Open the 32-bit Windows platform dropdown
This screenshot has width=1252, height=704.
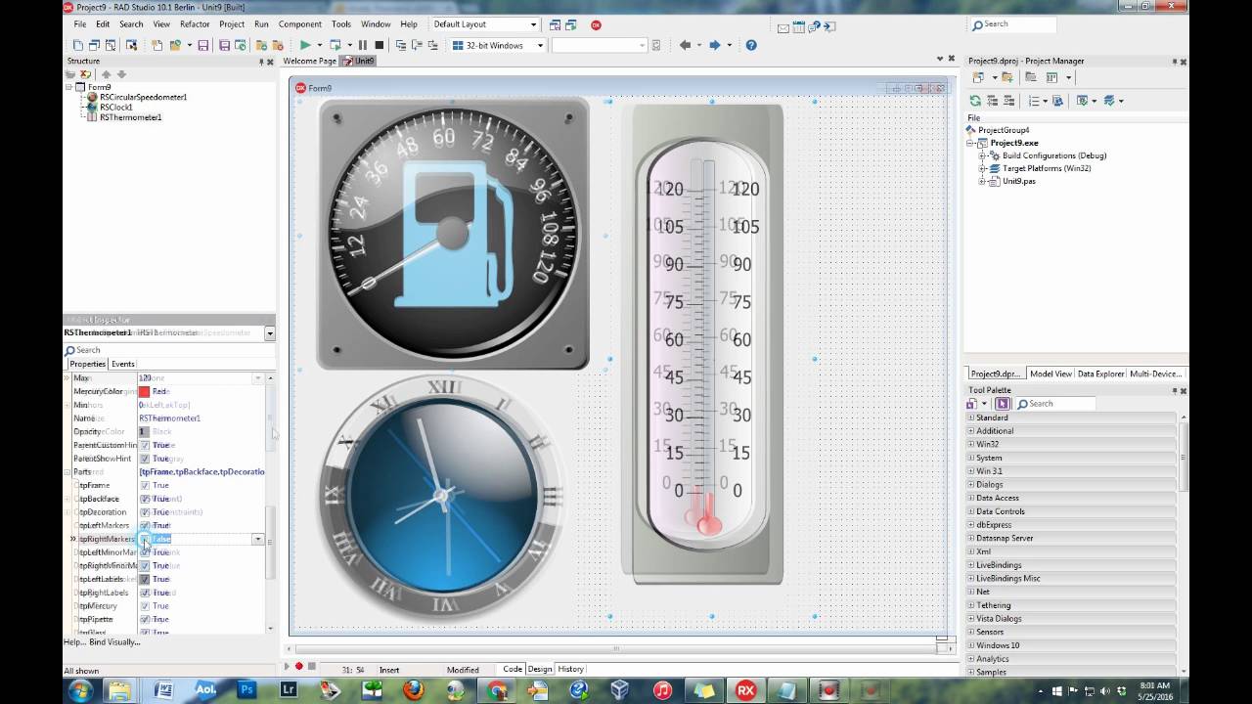tap(539, 46)
